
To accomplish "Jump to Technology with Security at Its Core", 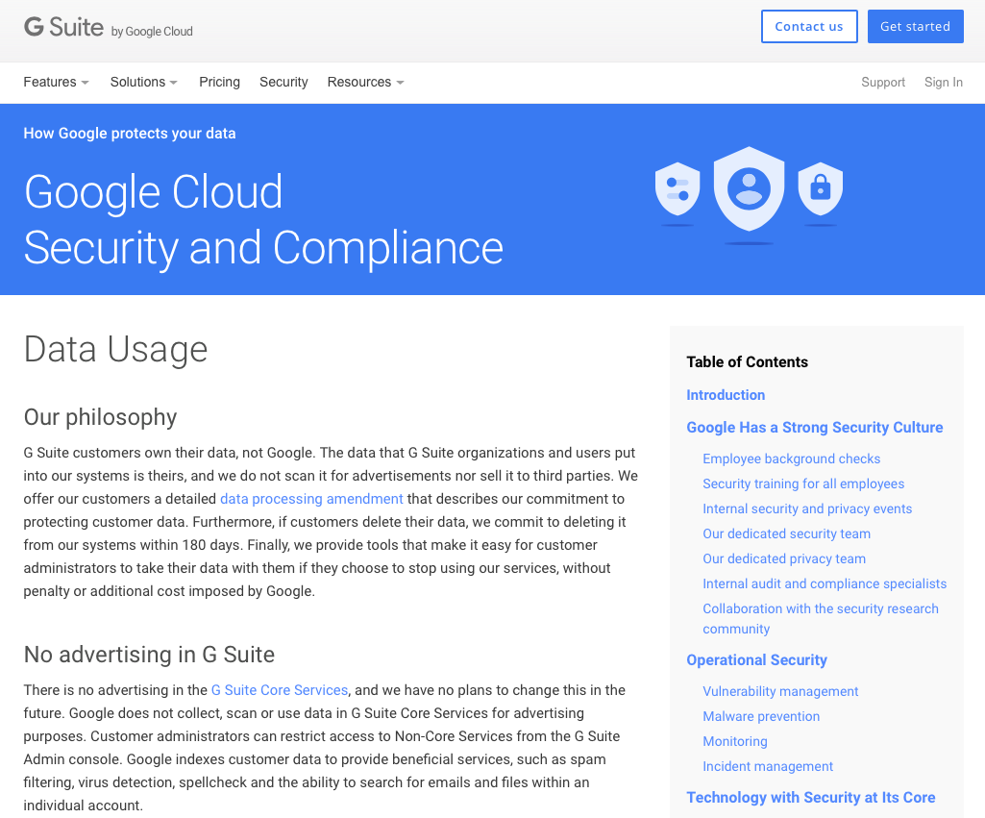I will (810, 797).
